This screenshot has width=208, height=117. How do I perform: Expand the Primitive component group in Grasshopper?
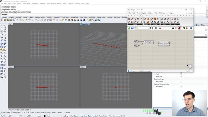pyautogui.click(x=155, y=24)
